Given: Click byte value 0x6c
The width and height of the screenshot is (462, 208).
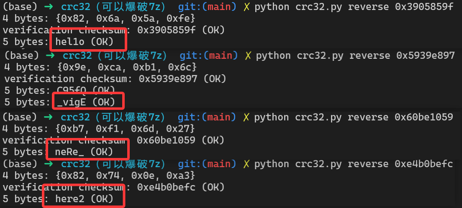Looking at the screenshot, I should [x=180, y=67].
